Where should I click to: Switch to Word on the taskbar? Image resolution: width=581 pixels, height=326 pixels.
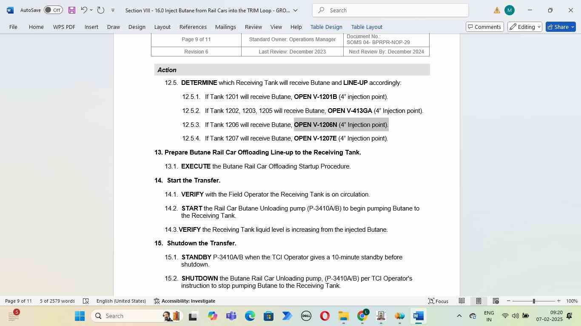[x=418, y=316]
